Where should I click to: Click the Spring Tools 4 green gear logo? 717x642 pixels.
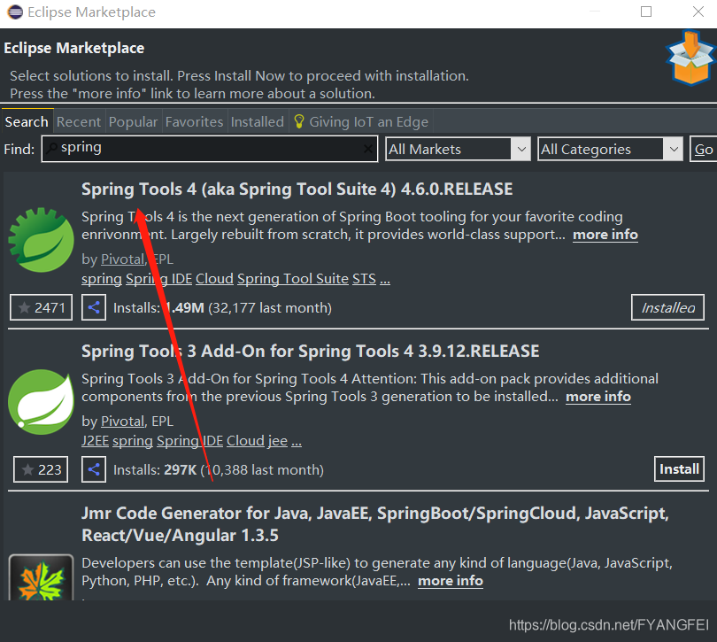pyautogui.click(x=41, y=240)
